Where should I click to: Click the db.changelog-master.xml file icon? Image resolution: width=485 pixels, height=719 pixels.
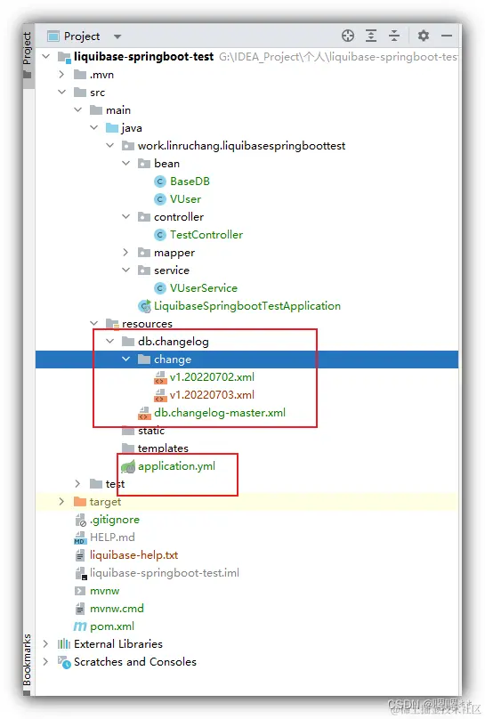point(144,413)
